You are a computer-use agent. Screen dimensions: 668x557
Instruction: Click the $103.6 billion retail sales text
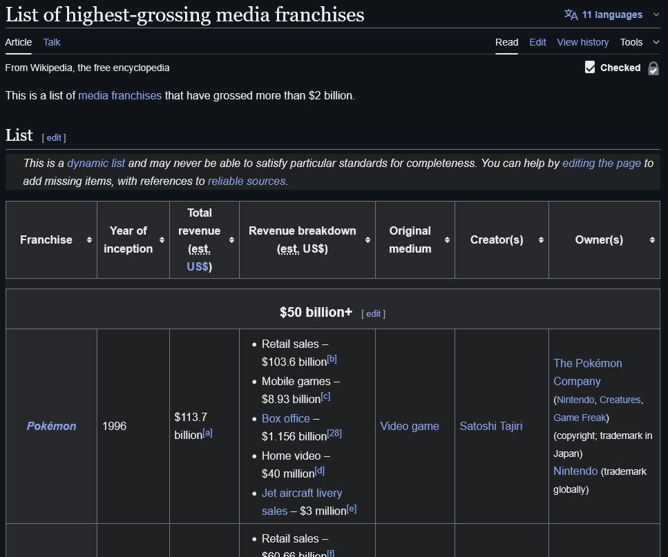(x=294, y=362)
